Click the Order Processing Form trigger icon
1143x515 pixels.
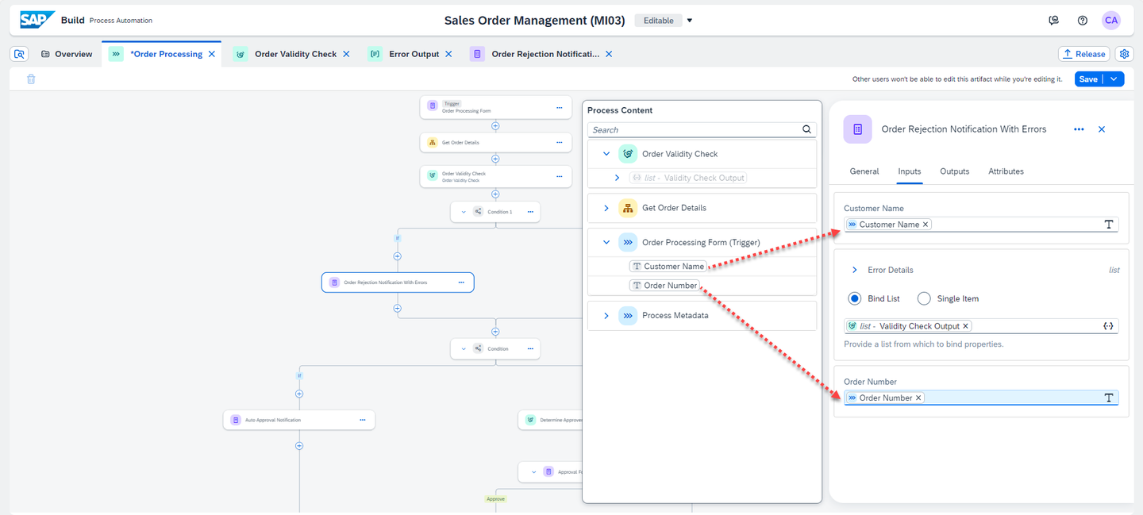point(628,242)
